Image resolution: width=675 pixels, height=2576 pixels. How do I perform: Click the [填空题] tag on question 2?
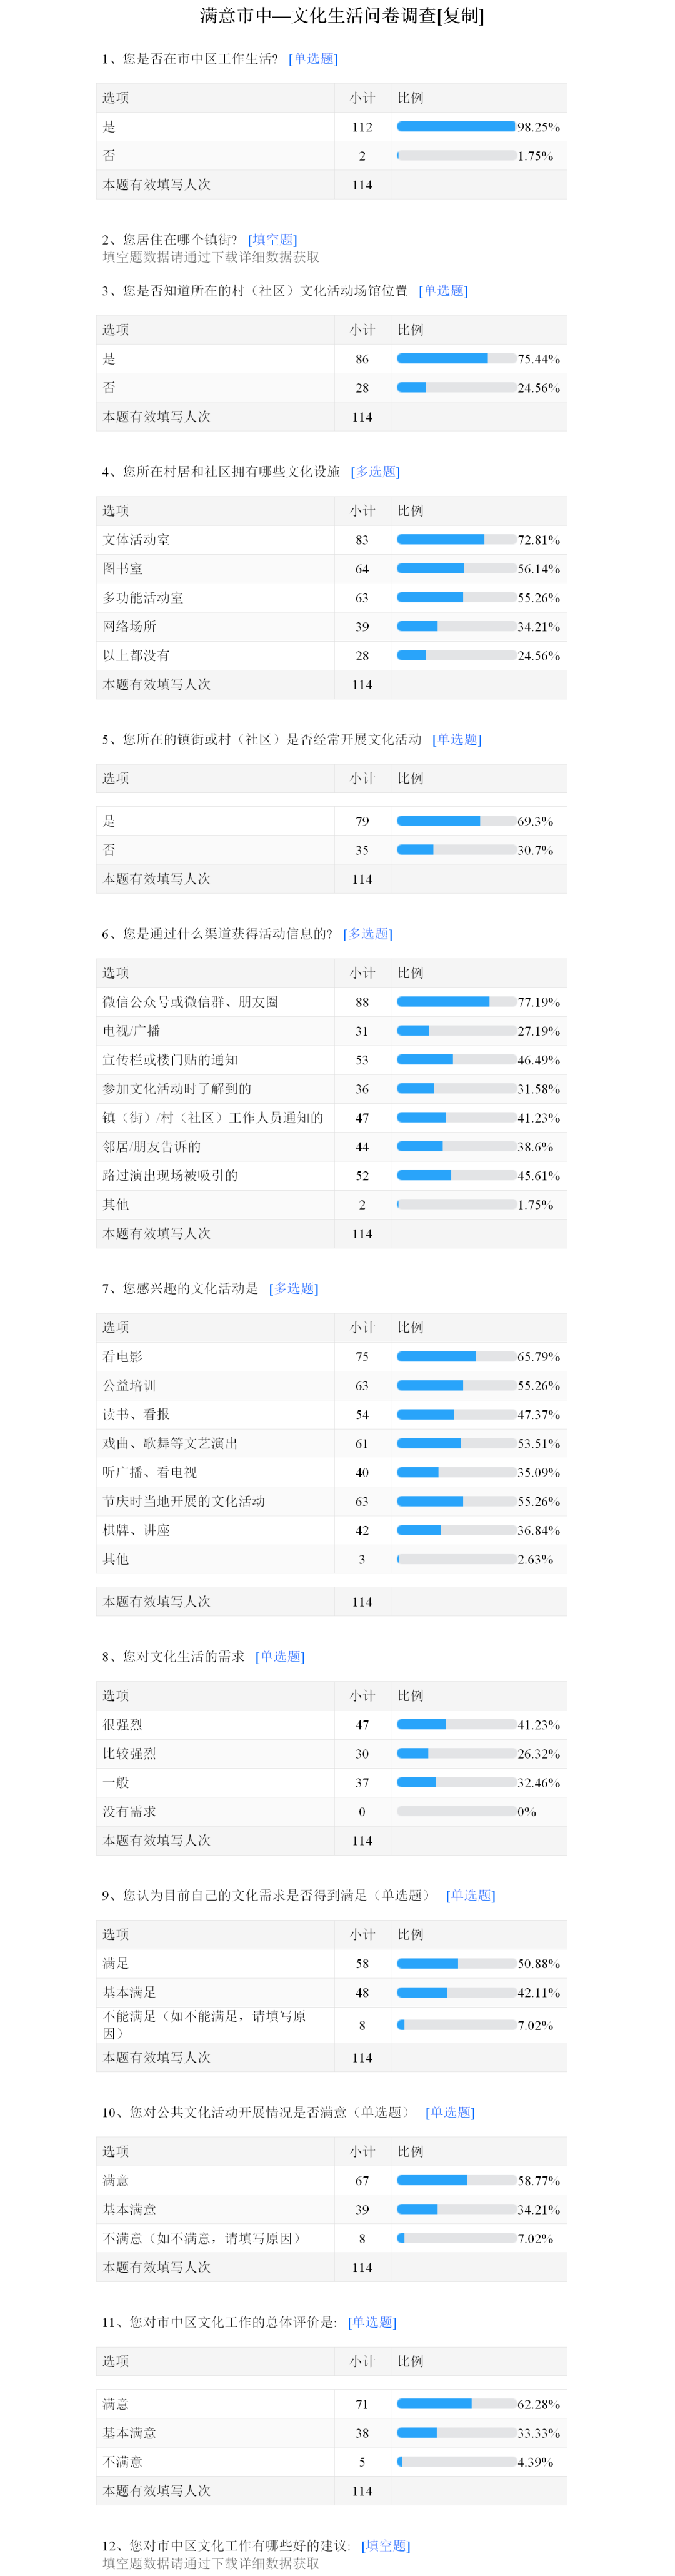272,240
